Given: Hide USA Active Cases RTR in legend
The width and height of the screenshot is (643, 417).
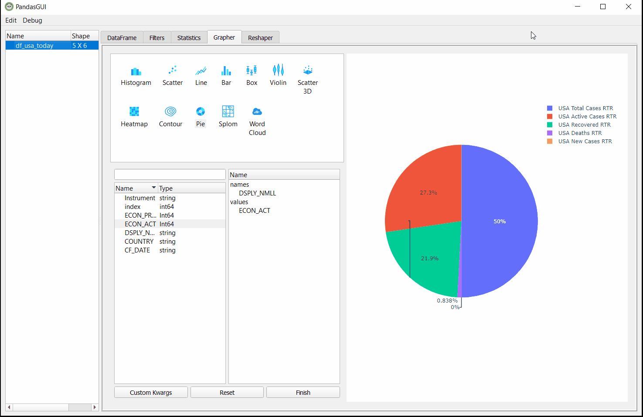Looking at the screenshot, I should click(587, 117).
